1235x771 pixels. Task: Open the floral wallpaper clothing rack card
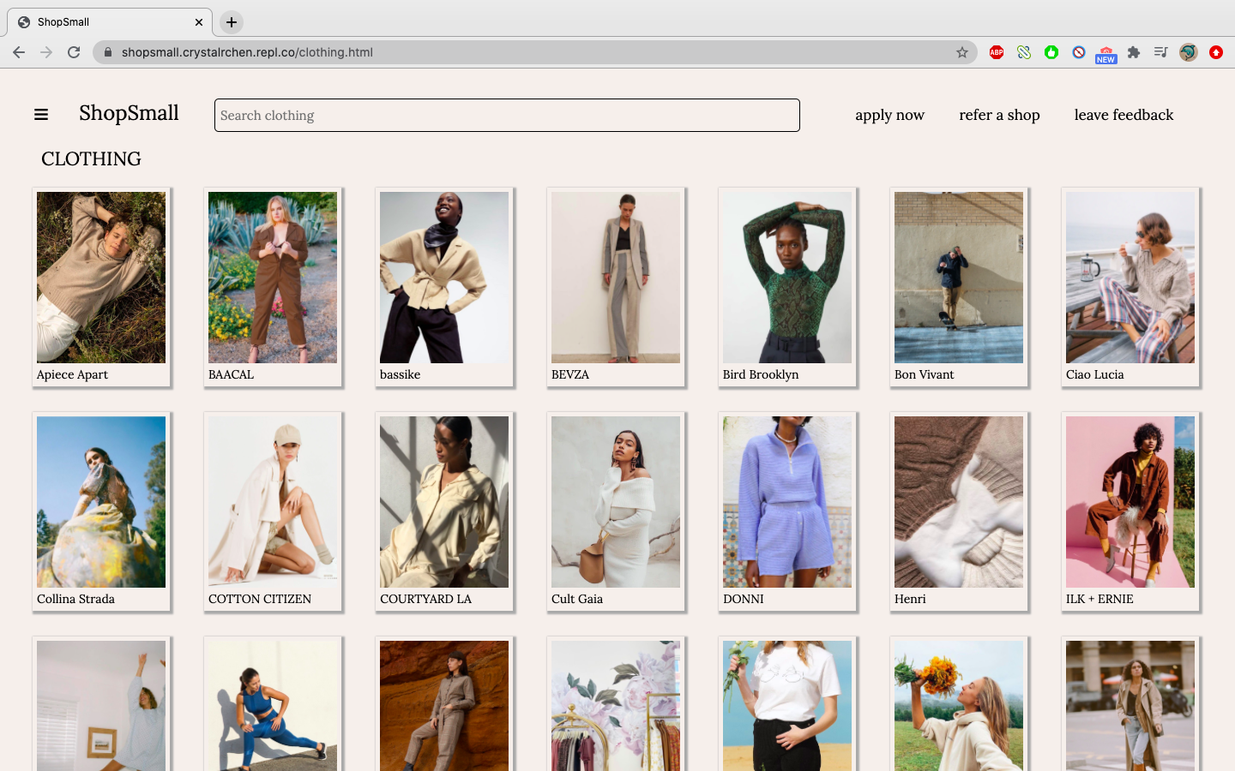616,704
